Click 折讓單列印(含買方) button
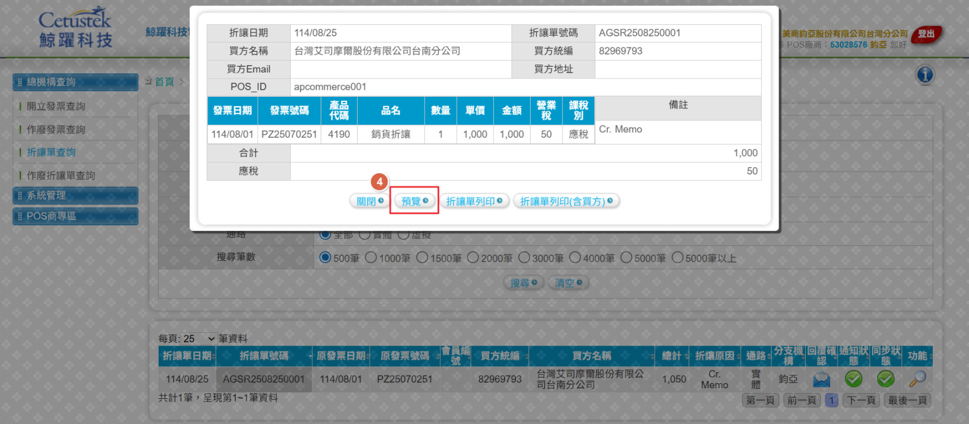969x424 pixels. click(566, 201)
